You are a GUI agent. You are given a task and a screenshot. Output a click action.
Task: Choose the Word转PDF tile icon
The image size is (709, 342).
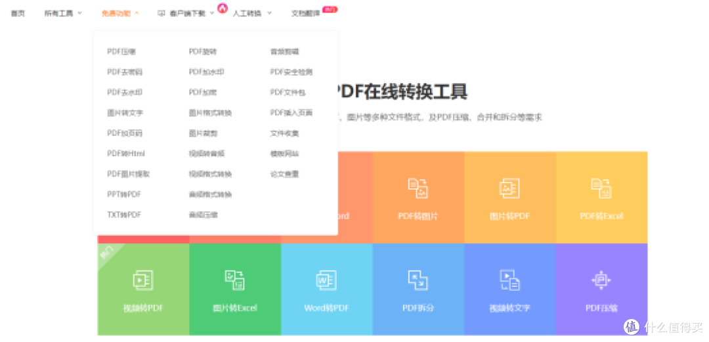(x=326, y=280)
